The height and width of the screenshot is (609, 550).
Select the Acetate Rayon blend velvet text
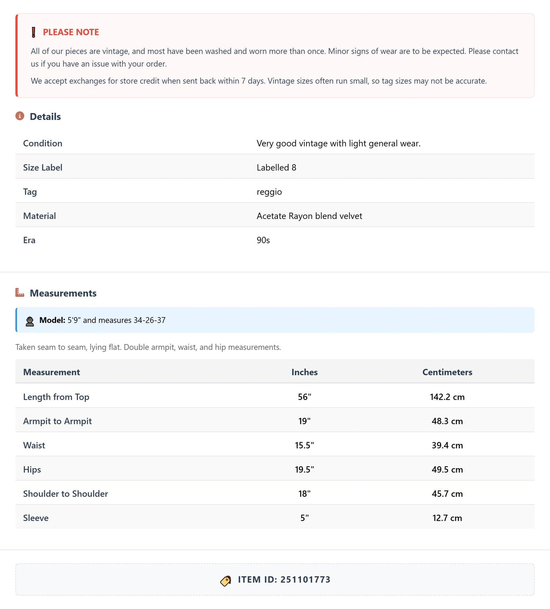pyautogui.click(x=309, y=216)
